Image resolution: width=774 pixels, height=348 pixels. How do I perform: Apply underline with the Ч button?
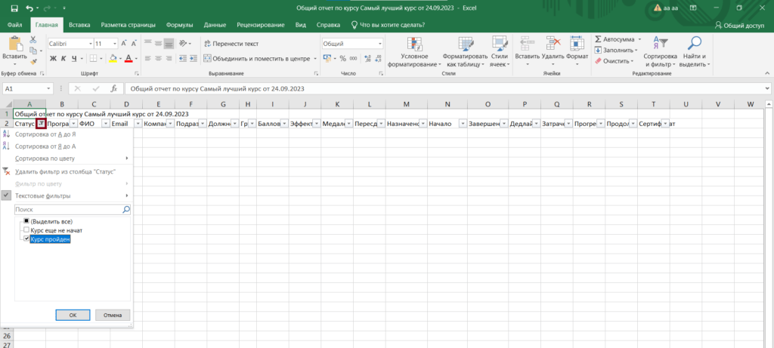[x=74, y=59]
